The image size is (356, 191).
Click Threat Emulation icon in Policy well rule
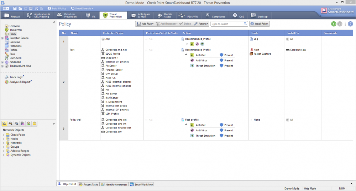pyautogui.click(x=192, y=136)
